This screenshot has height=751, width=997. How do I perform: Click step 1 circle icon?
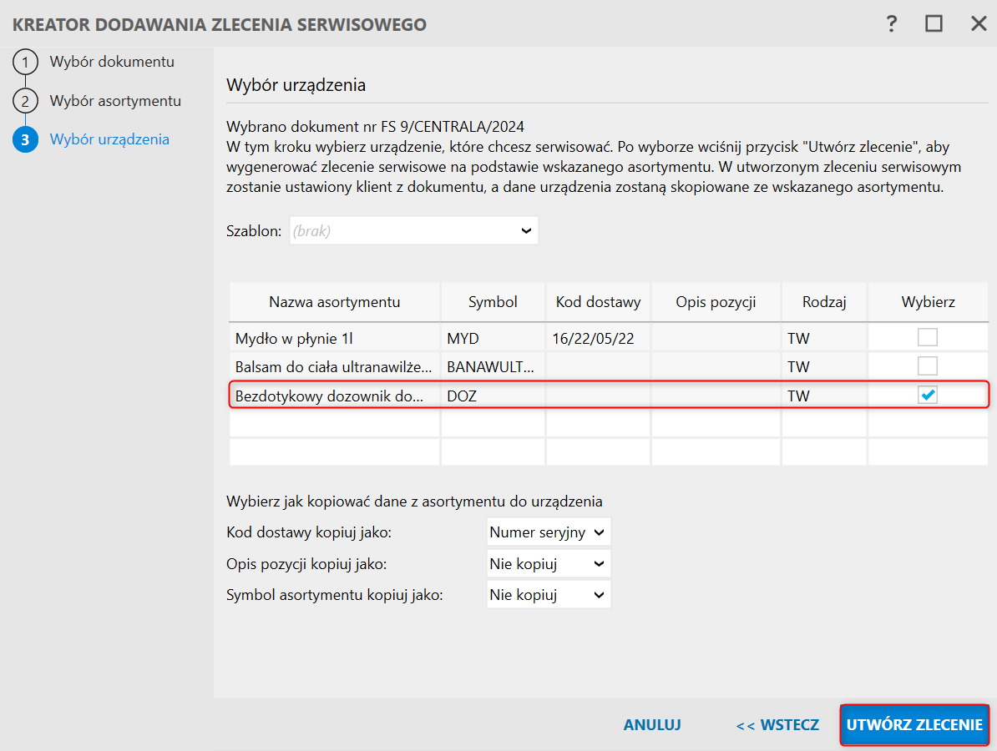25,63
